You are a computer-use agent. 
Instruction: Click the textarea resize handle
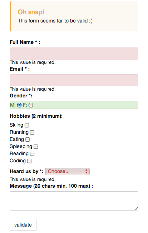(x=137, y=209)
